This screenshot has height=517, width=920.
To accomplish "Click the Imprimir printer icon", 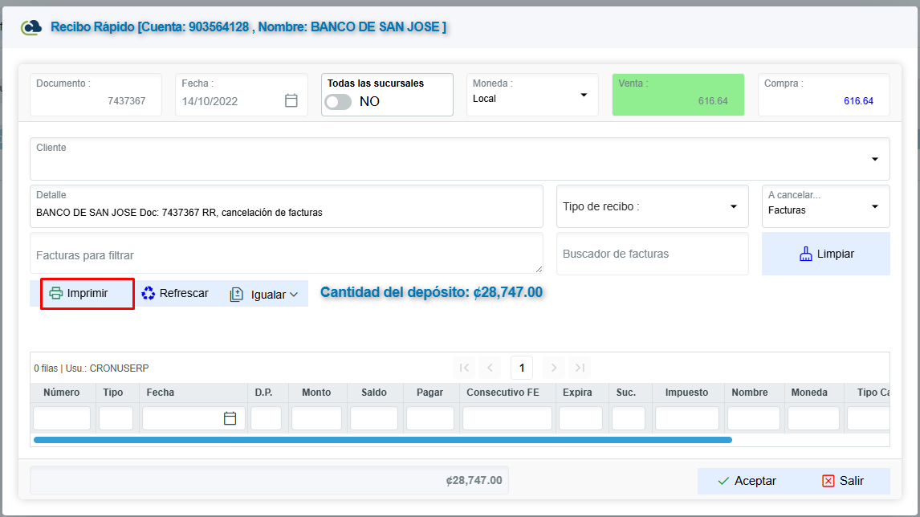I will click(x=55, y=293).
